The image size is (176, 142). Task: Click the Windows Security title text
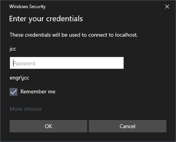point(27,7)
